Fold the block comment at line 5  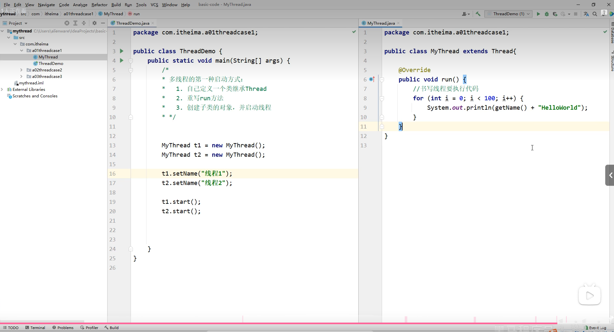click(x=131, y=70)
